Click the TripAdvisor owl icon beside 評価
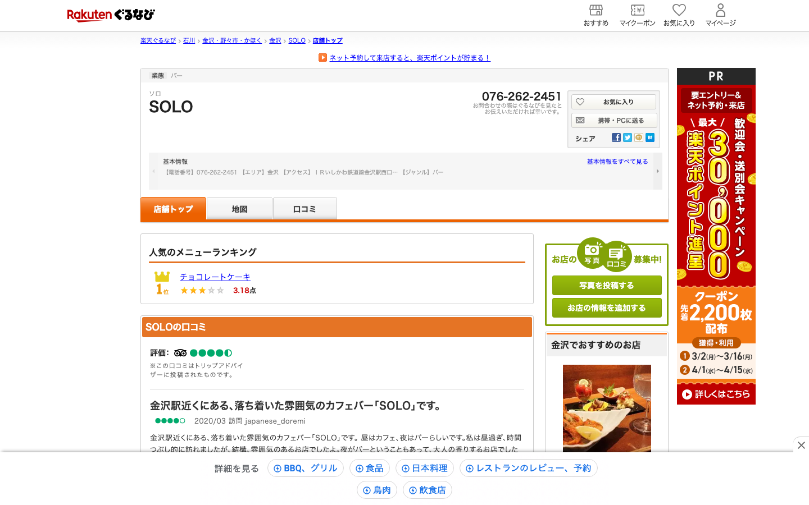The image size is (809, 505). (180, 352)
